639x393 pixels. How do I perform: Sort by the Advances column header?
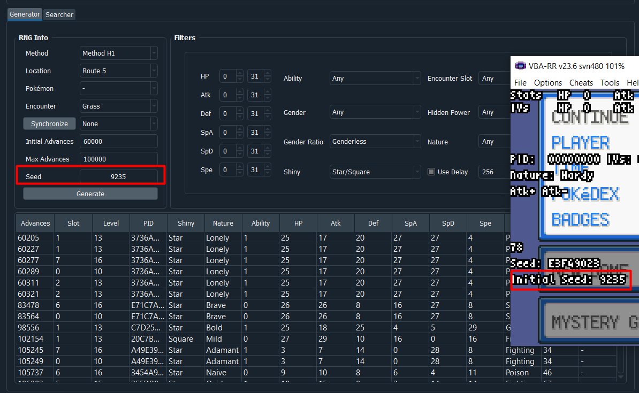35,223
